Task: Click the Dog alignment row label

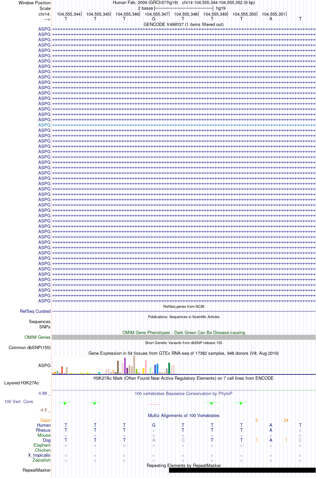Action: [x=47, y=440]
